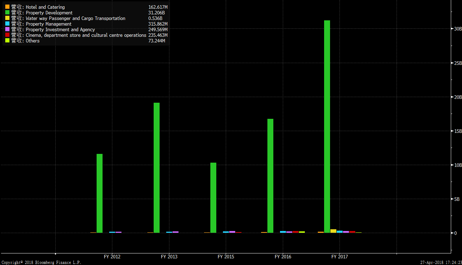Click the 249.569M value in legend

click(158, 29)
